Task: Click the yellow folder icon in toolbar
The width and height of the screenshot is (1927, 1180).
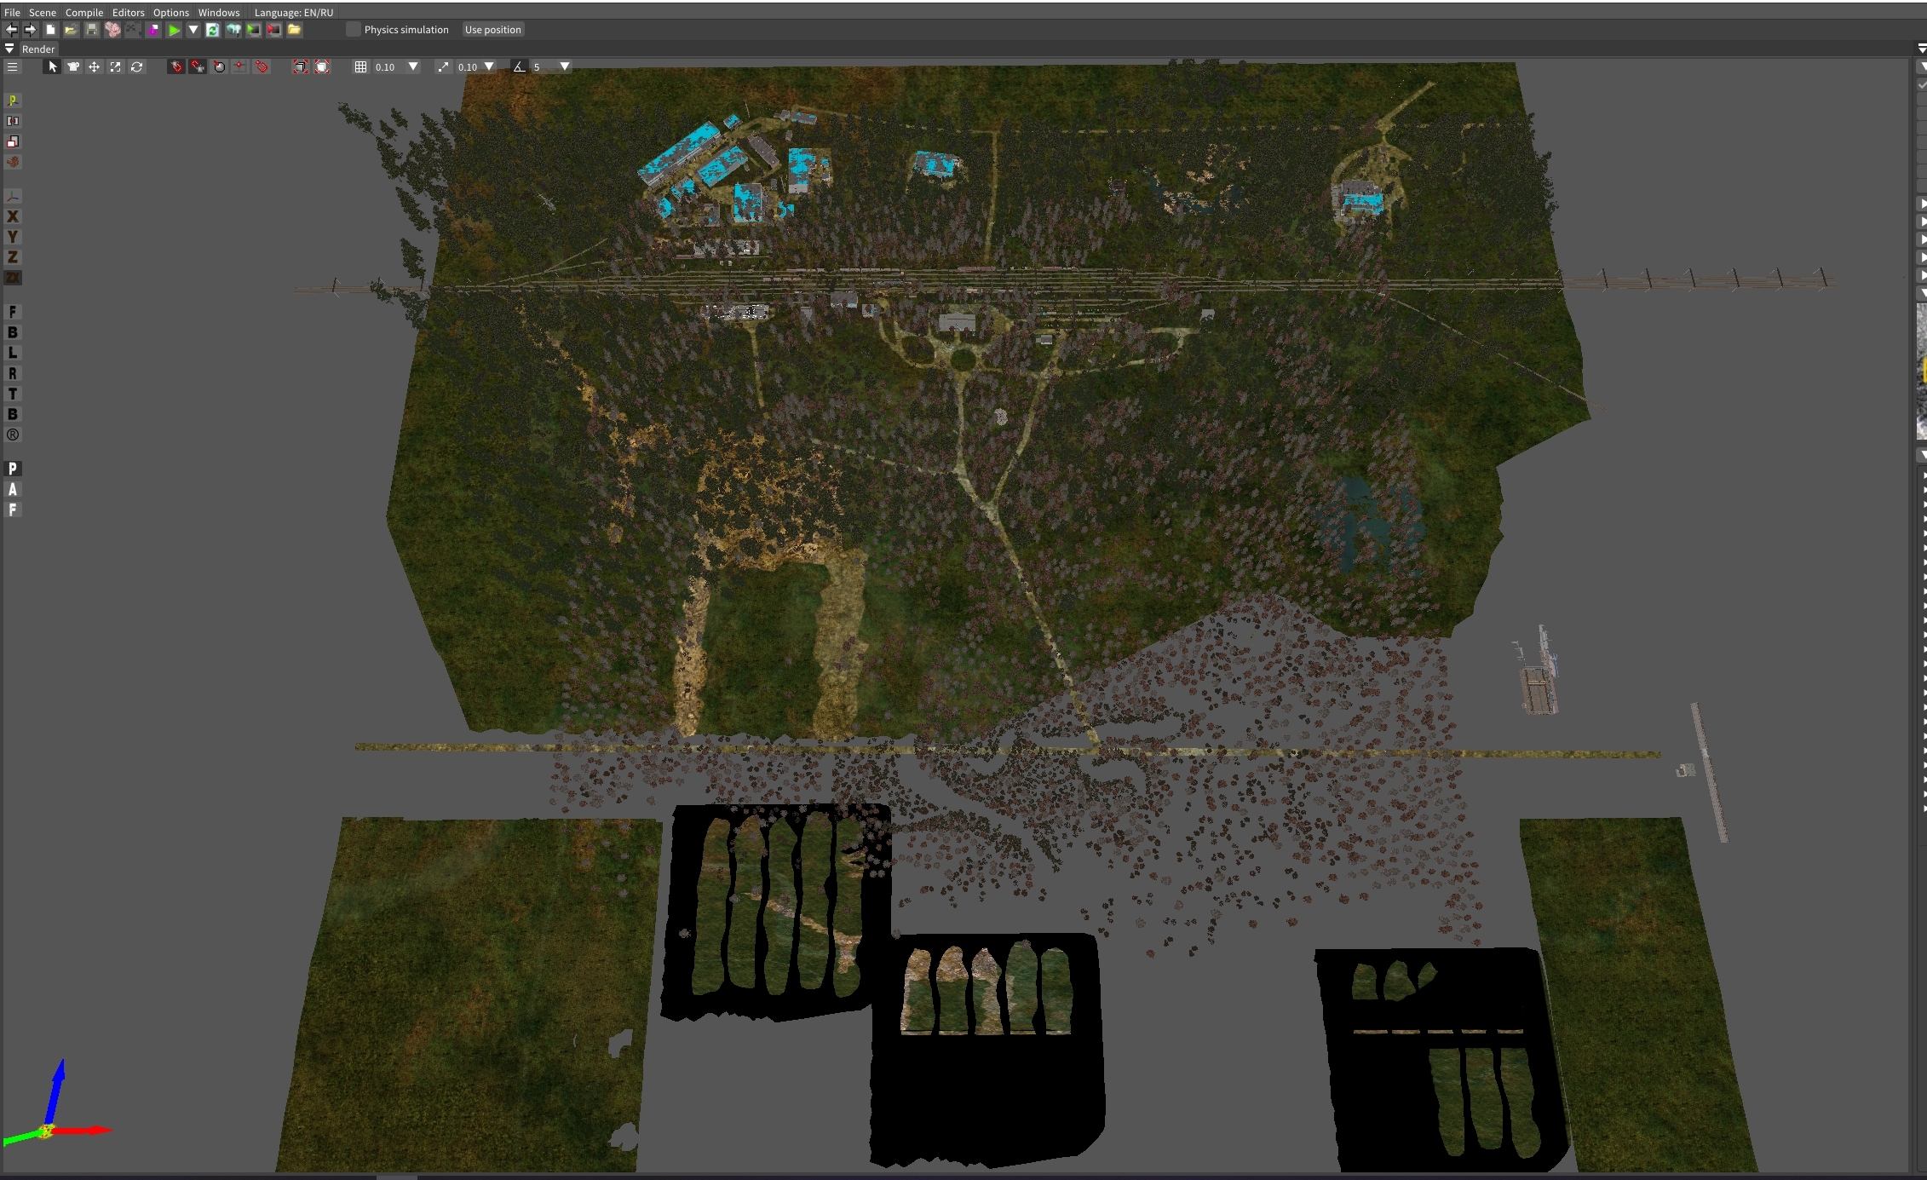Action: click(x=295, y=30)
